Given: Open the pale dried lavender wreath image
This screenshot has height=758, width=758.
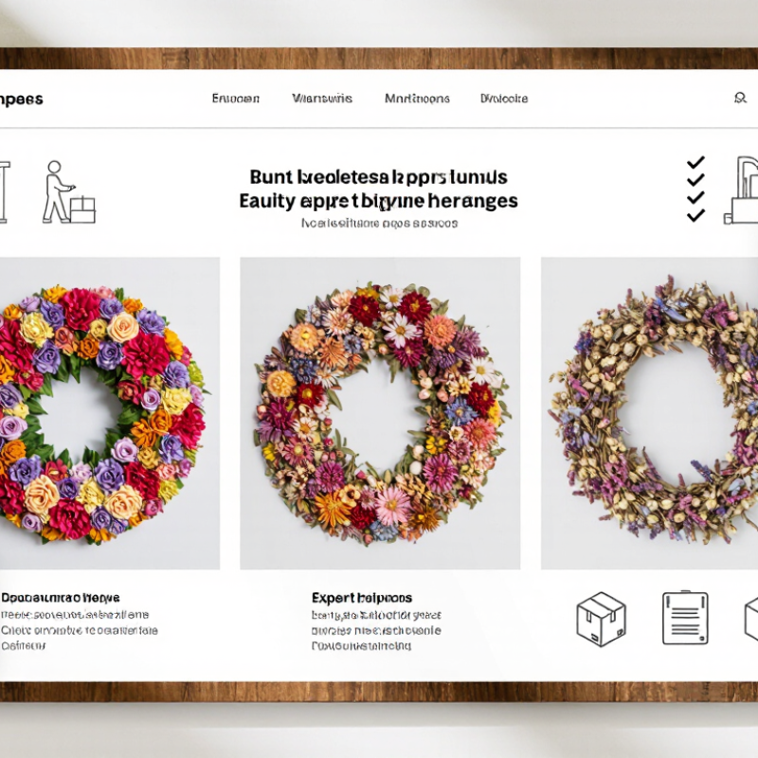Looking at the screenshot, I should click(649, 413).
